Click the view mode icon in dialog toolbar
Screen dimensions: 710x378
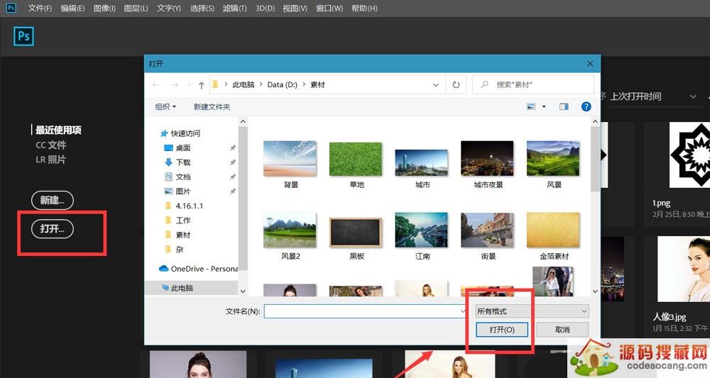click(531, 106)
